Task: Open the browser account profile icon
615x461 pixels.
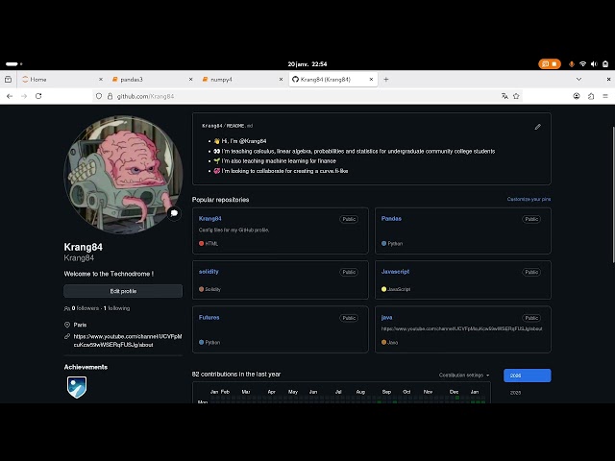Action: (x=578, y=96)
